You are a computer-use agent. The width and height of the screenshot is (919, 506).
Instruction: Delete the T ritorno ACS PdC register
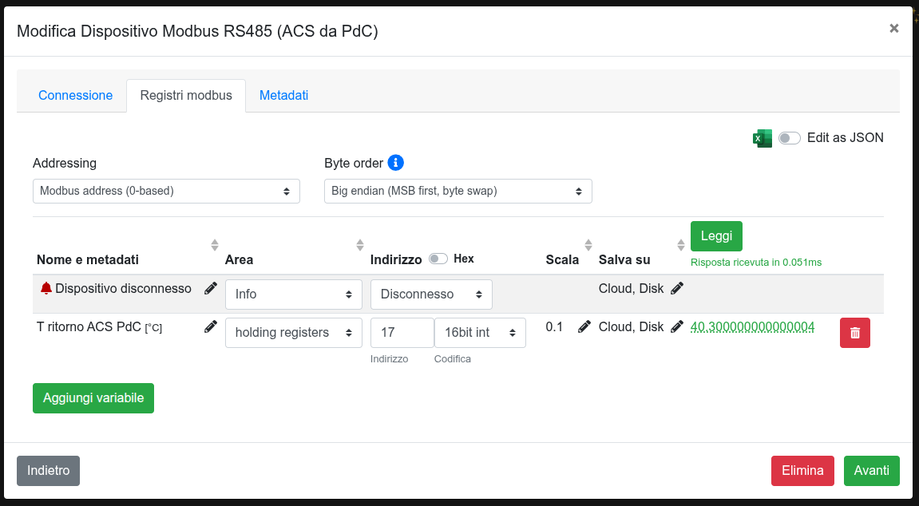[x=854, y=333]
